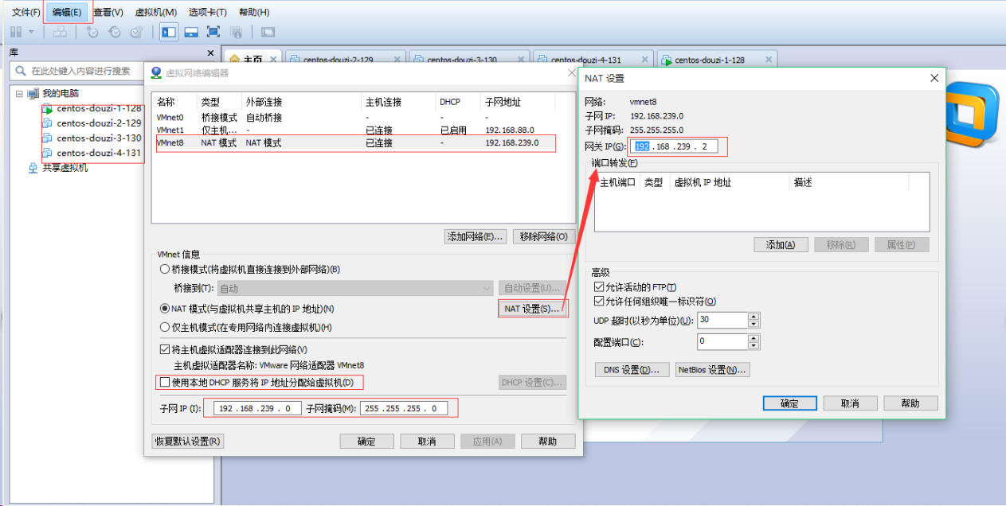Click the 添加网络 button
Viewport: 1006px width, 506px height.
(x=476, y=236)
